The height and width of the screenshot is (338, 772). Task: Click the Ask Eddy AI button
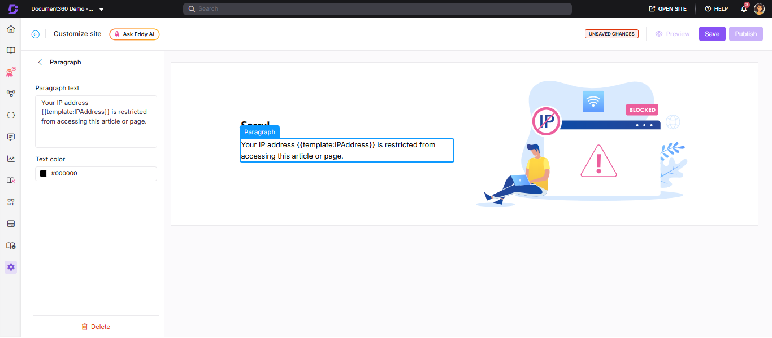(135, 34)
